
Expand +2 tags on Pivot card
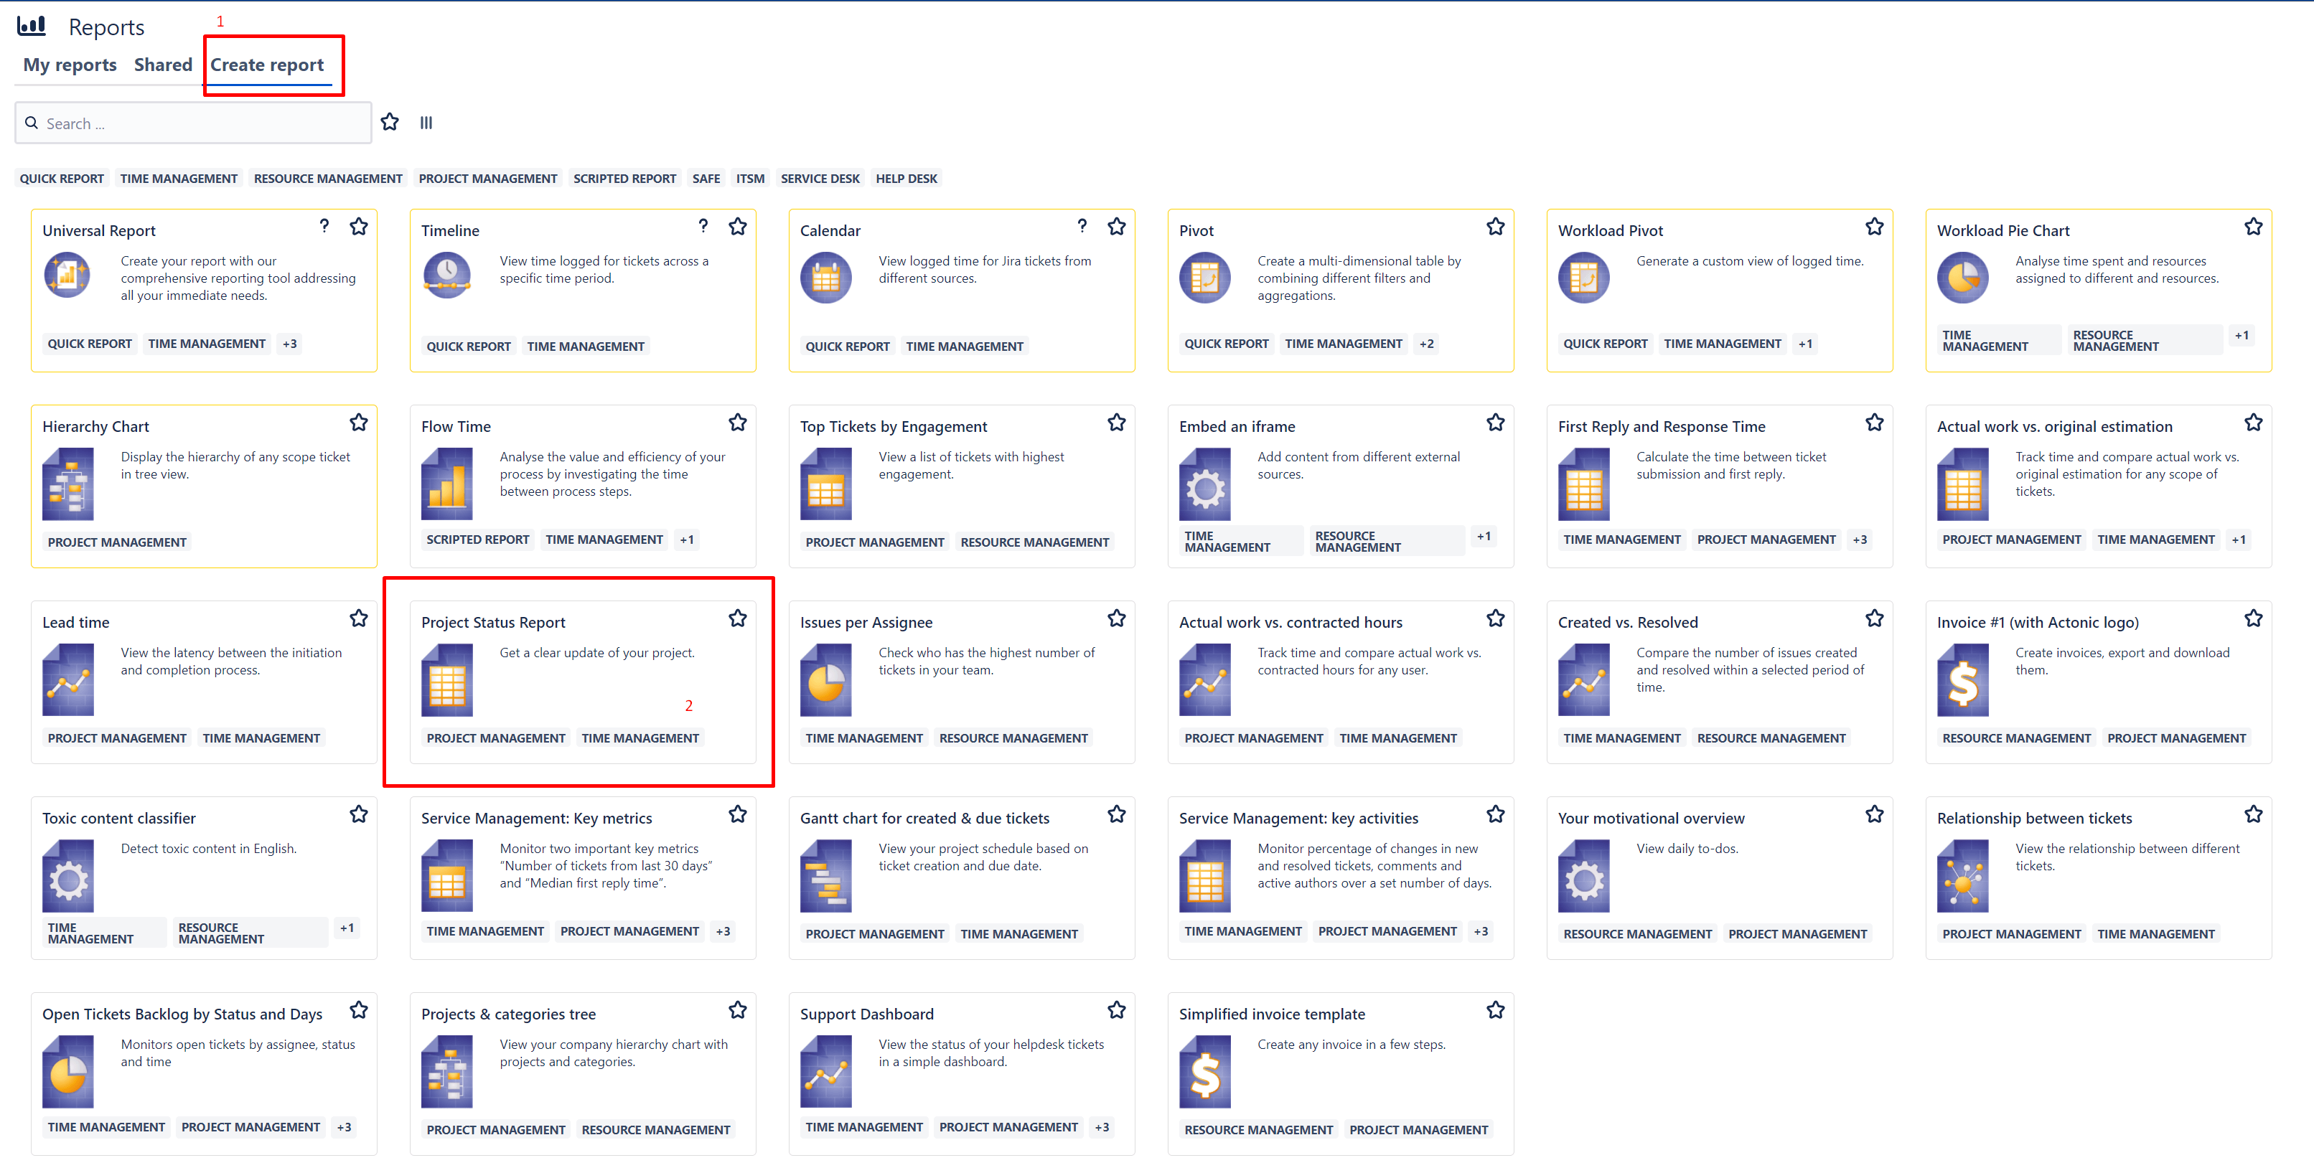(1426, 344)
